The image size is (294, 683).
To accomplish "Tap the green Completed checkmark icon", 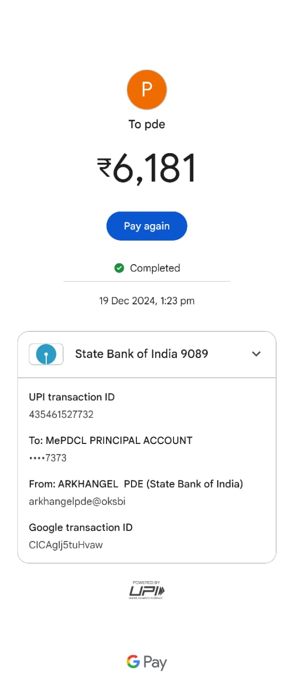I will [119, 268].
